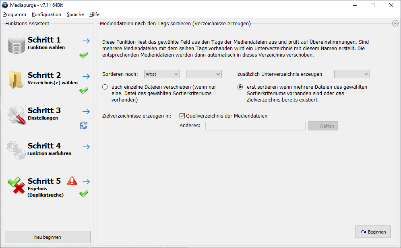This screenshot has height=248, width=401.
Task: Select 'erst sortieren wenn mehrere Dateien' option
Action: (240, 87)
